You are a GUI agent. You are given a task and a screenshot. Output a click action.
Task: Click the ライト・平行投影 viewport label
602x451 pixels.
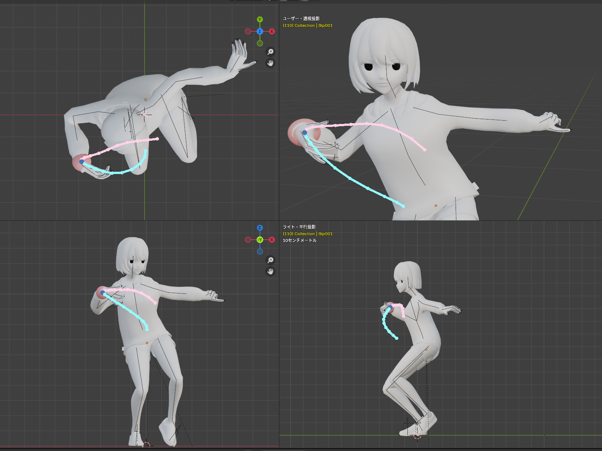[299, 227]
